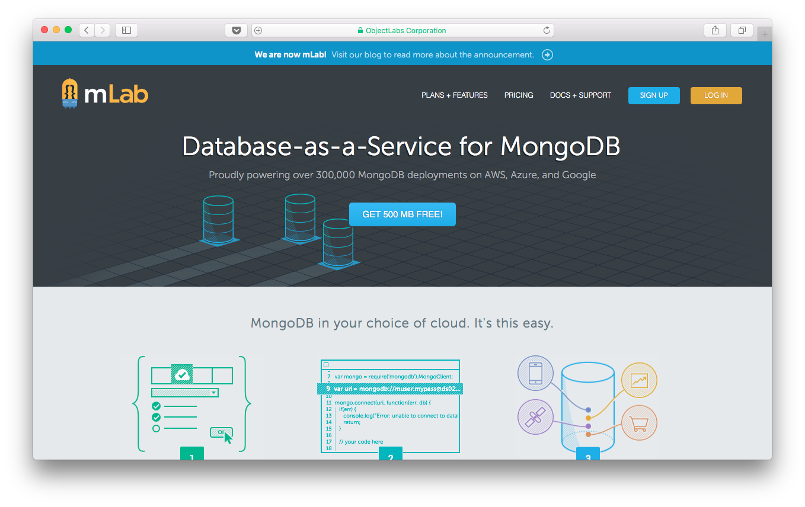Open the Share menu icon

pos(715,30)
